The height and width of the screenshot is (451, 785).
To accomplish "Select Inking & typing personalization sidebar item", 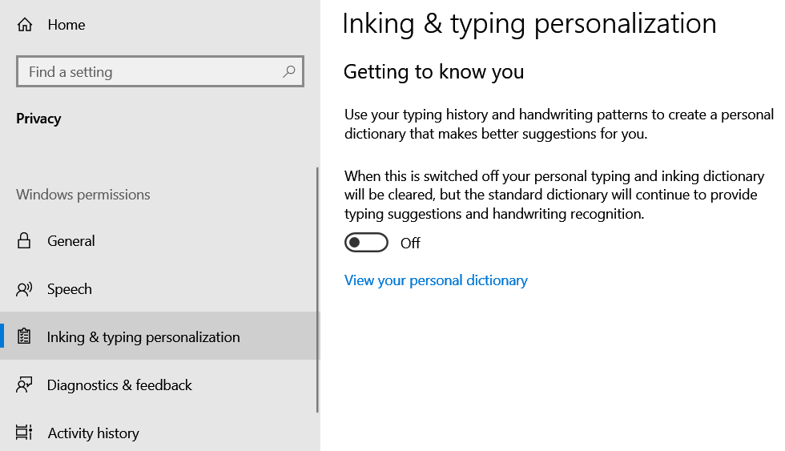I will [143, 337].
